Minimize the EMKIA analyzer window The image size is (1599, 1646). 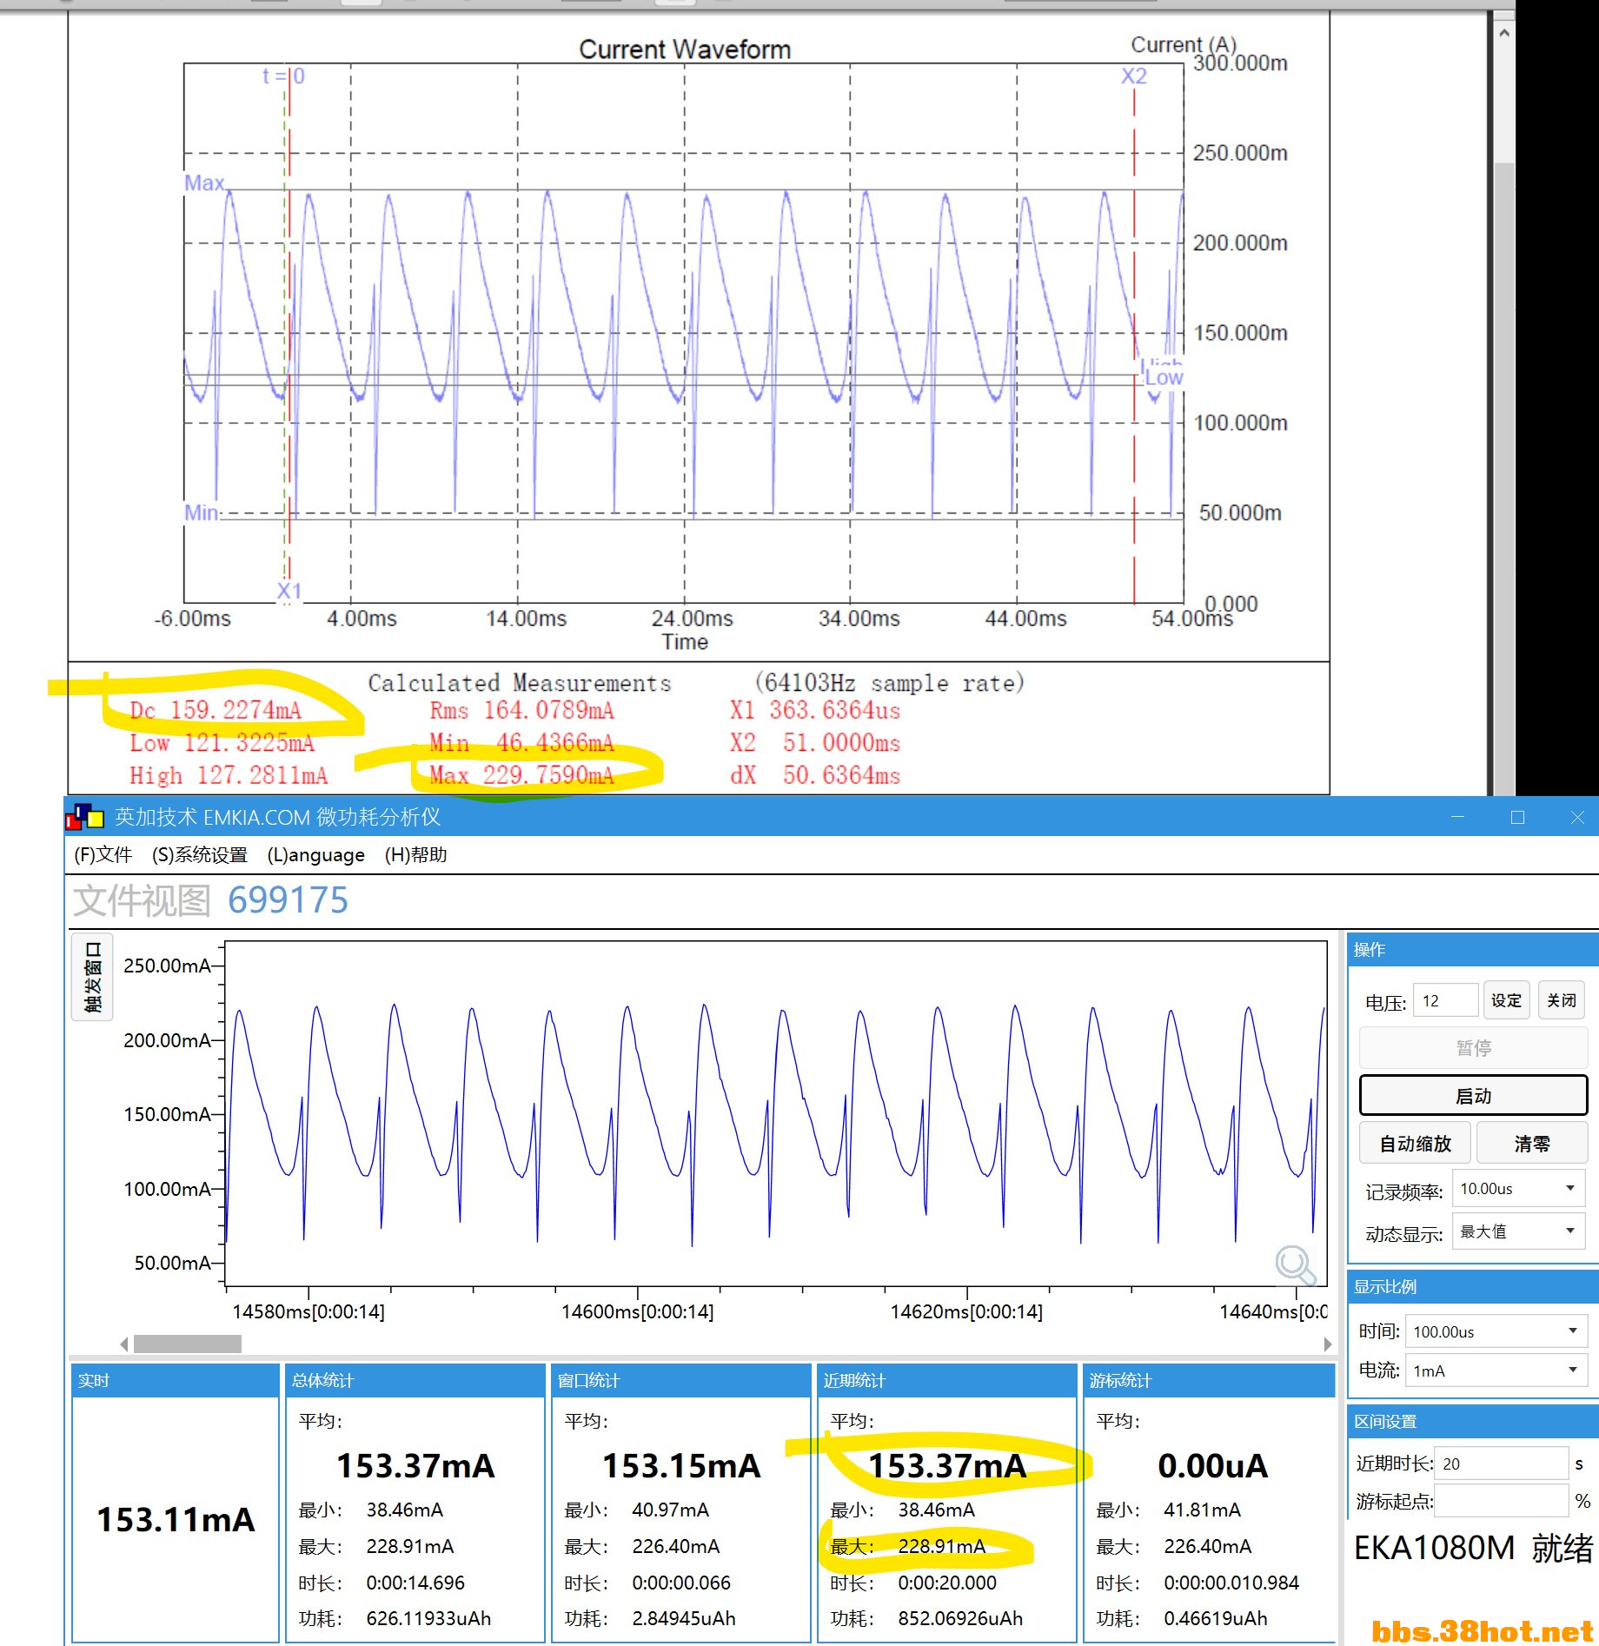(1457, 817)
